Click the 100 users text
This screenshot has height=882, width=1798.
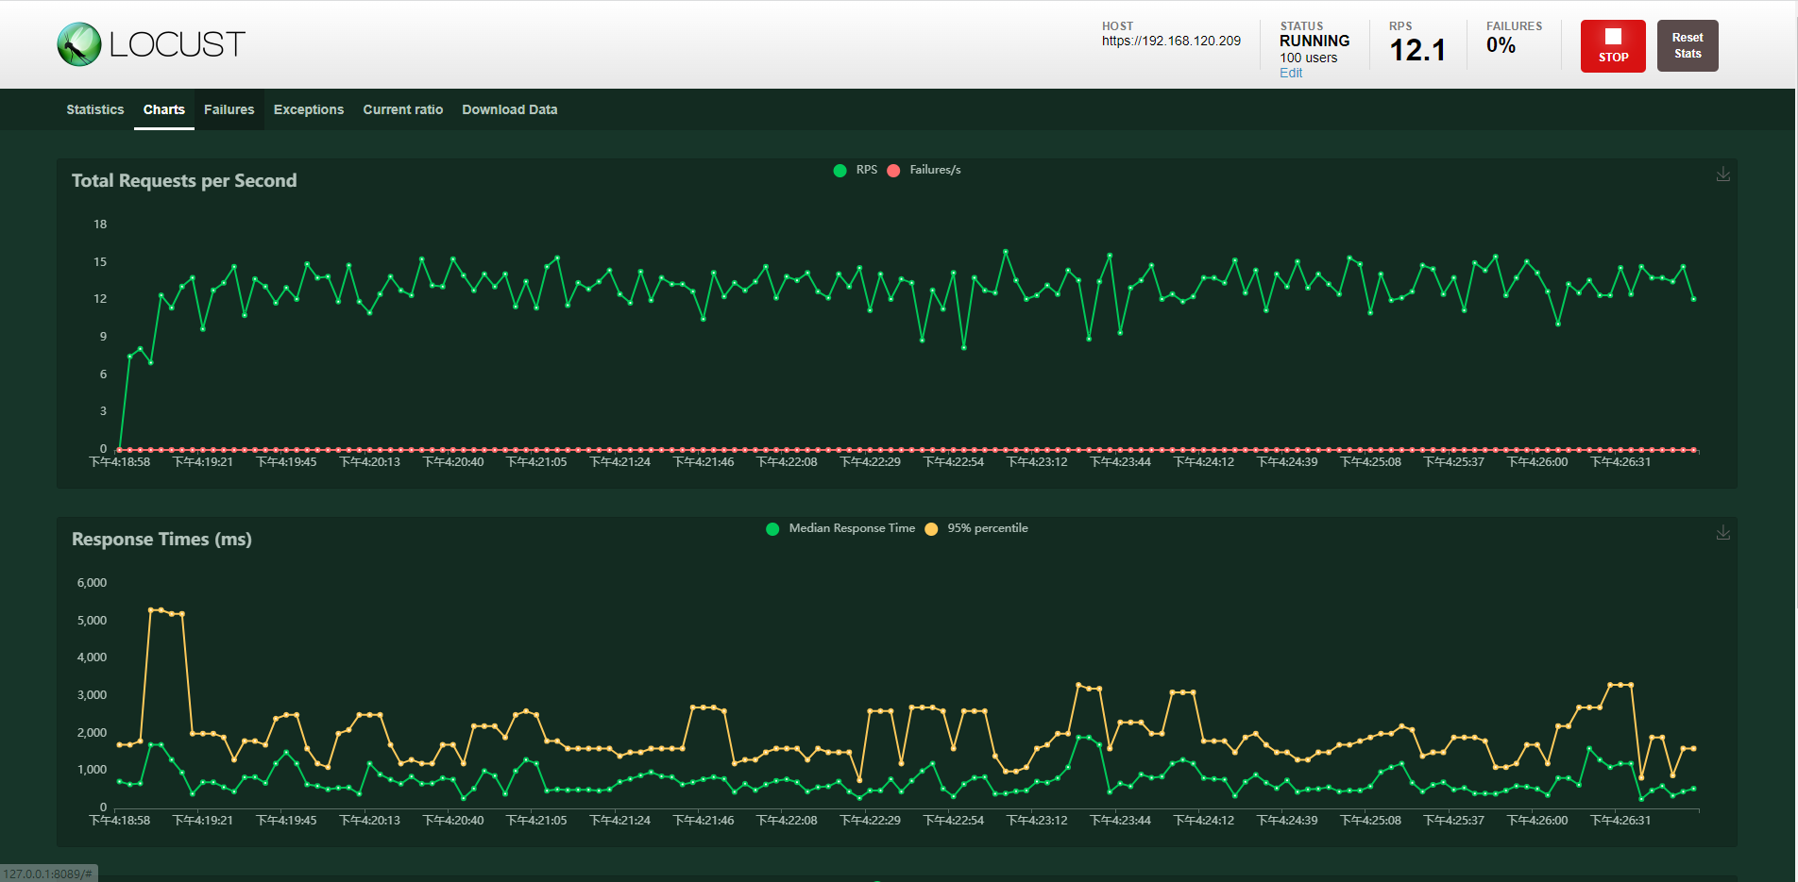click(1308, 58)
